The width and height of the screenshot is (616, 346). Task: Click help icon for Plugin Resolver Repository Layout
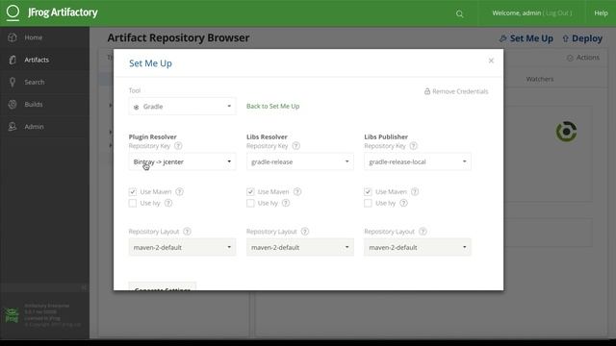pos(187,232)
